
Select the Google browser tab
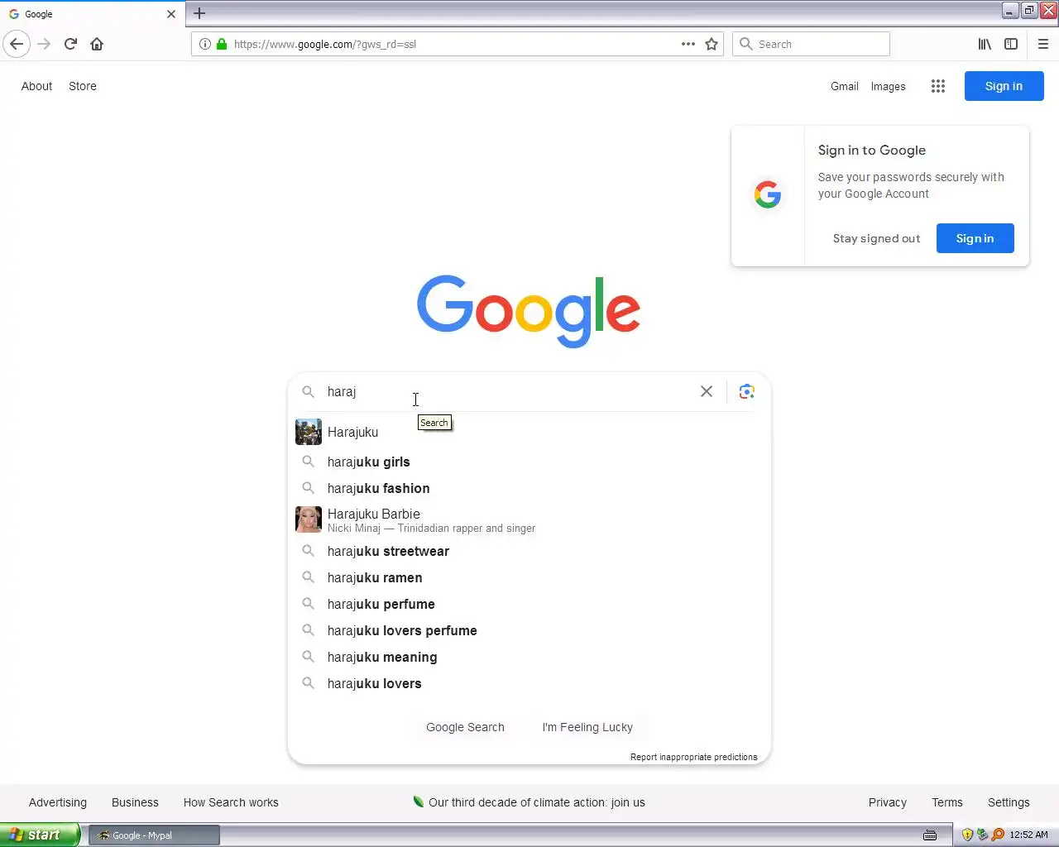coord(91,14)
